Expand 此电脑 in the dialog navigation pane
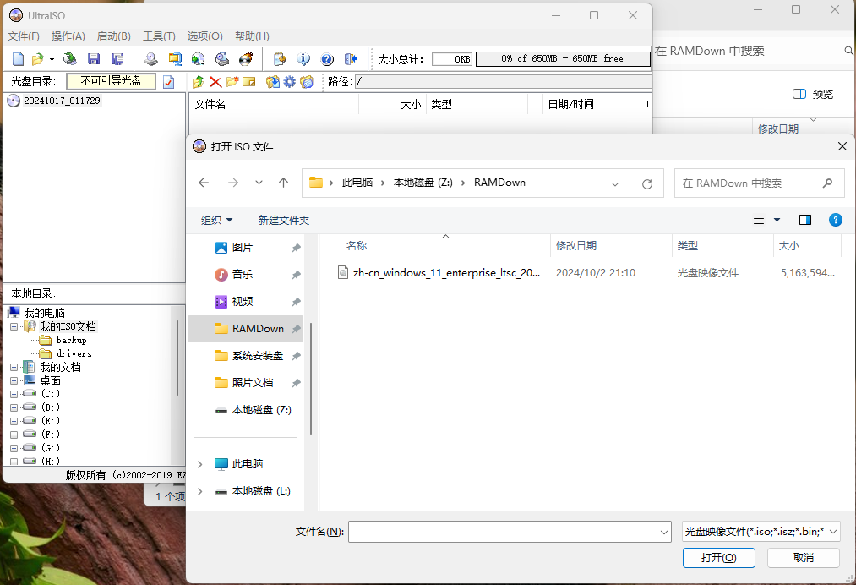Image resolution: width=856 pixels, height=585 pixels. click(x=199, y=464)
